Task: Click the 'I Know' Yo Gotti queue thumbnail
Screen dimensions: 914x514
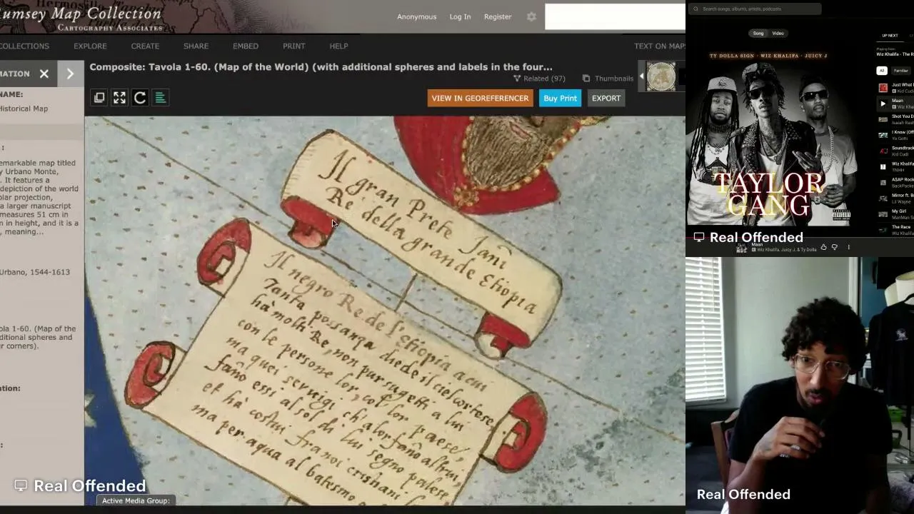Action: point(883,135)
